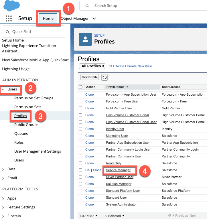The width and height of the screenshot is (207, 219).
Task: Open Permission Sets in sidebar
Action: 28,107
